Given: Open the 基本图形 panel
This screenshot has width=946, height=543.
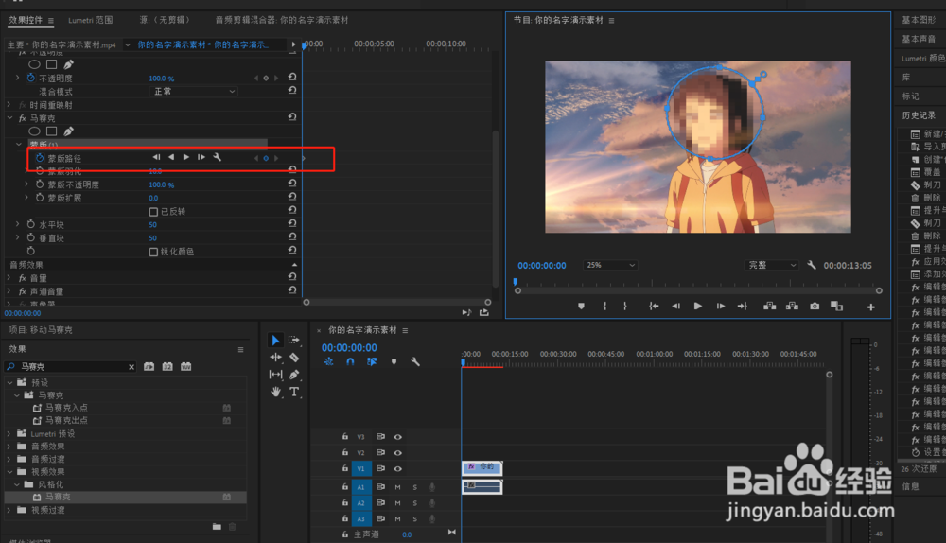Looking at the screenshot, I should tap(919, 20).
